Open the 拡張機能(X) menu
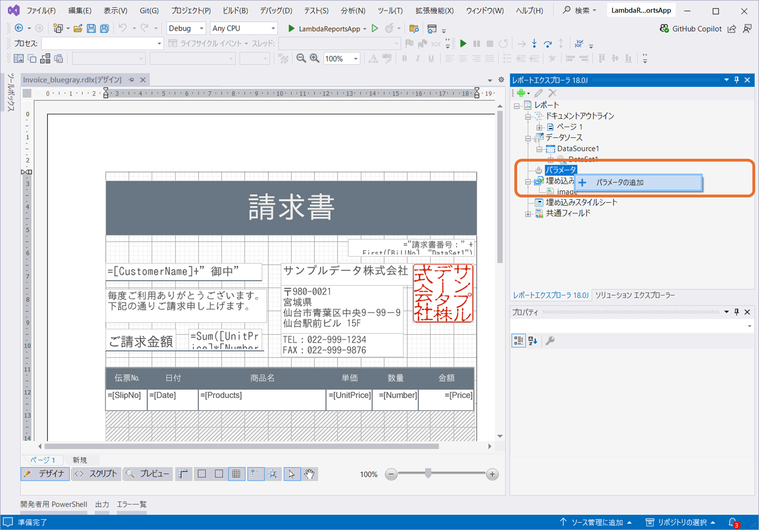 coord(435,10)
